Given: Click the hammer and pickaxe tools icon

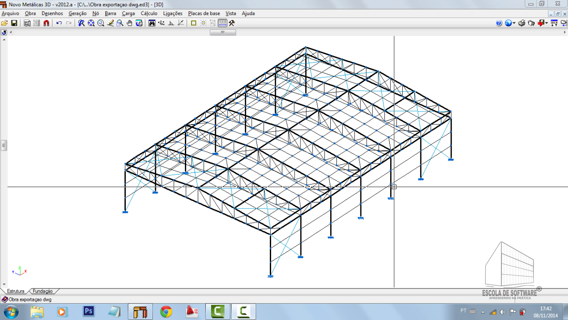Looking at the screenshot, I should [x=232, y=23].
